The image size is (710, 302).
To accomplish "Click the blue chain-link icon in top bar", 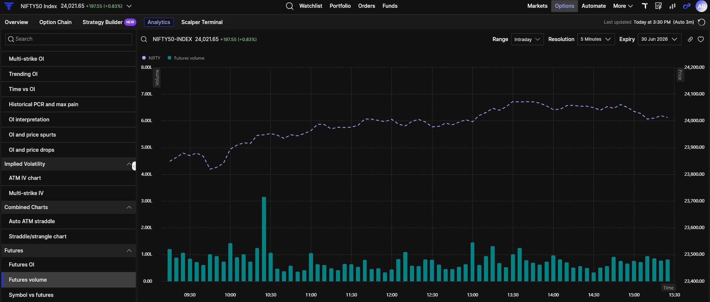I will (x=687, y=6).
